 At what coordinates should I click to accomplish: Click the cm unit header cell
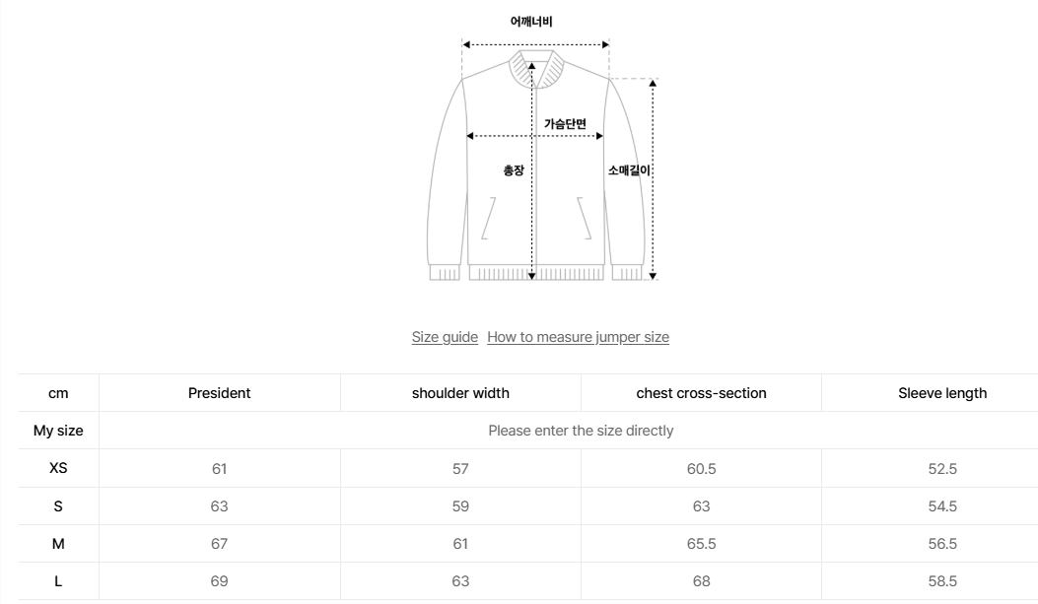click(x=58, y=393)
